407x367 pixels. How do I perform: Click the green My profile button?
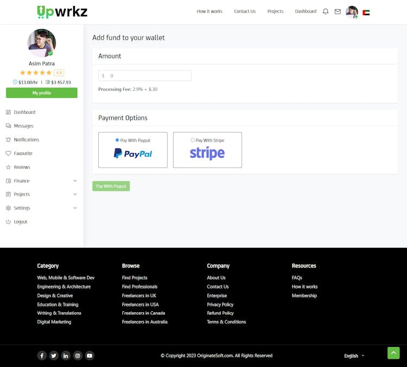[x=42, y=93]
